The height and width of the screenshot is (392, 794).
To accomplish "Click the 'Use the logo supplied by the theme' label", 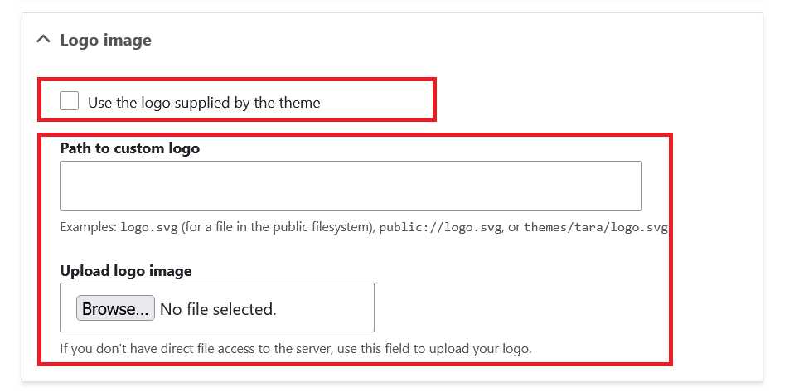I will coord(203,103).
